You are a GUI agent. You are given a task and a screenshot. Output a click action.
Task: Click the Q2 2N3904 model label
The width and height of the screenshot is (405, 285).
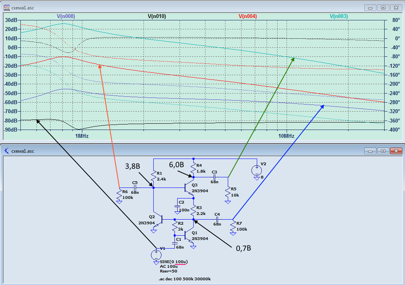[x=147, y=223]
